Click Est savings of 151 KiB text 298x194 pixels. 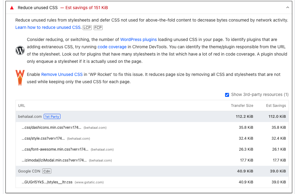[x=87, y=8]
